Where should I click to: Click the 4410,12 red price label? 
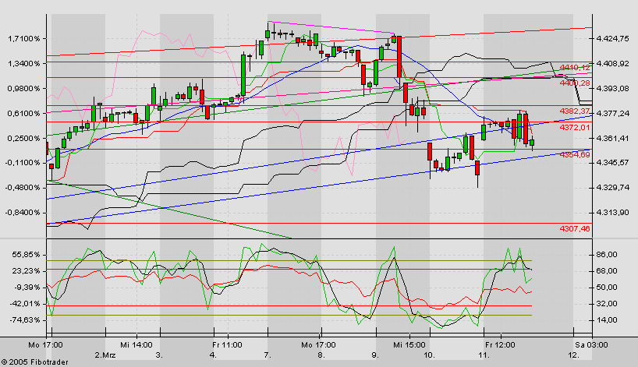(573, 68)
